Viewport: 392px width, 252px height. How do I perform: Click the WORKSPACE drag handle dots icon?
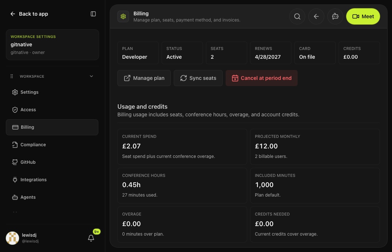(12, 76)
